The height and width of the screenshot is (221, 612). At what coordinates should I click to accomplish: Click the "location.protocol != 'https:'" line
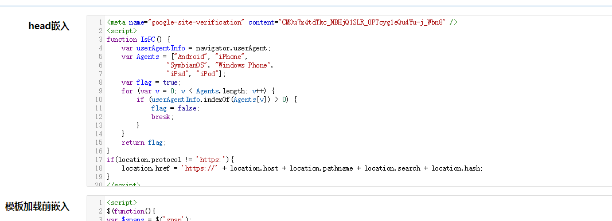[170, 159]
